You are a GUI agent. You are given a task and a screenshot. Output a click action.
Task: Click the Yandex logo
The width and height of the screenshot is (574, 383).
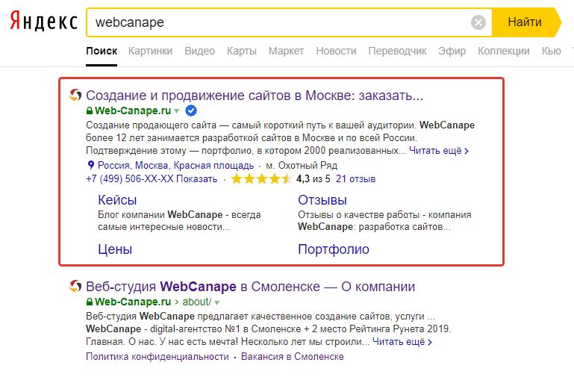43,22
